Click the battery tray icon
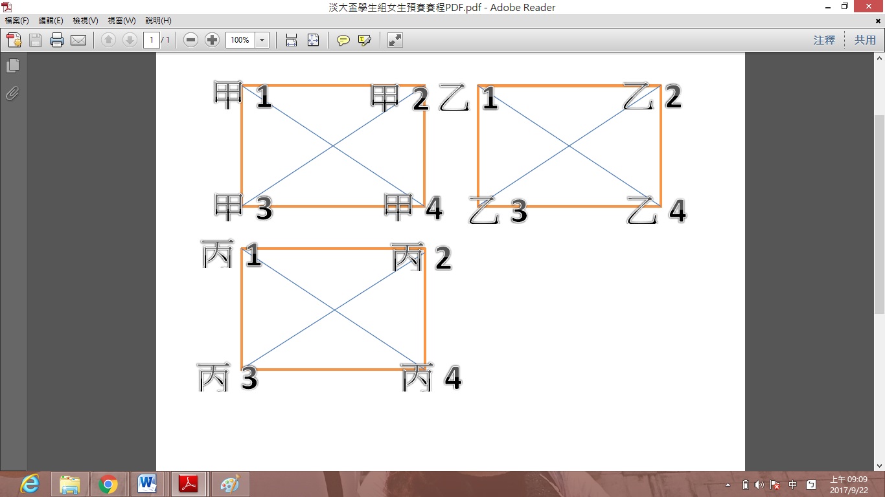 point(745,485)
